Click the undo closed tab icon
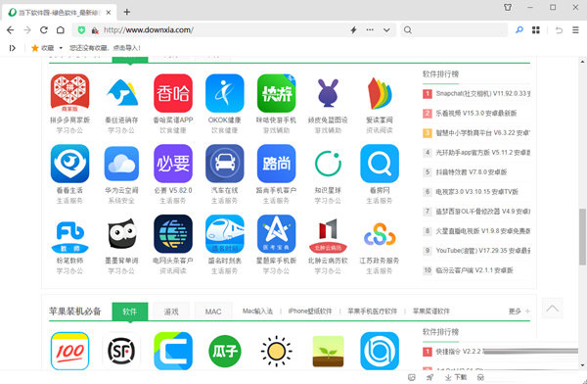The width and height of the screenshot is (587, 384). [x=559, y=30]
